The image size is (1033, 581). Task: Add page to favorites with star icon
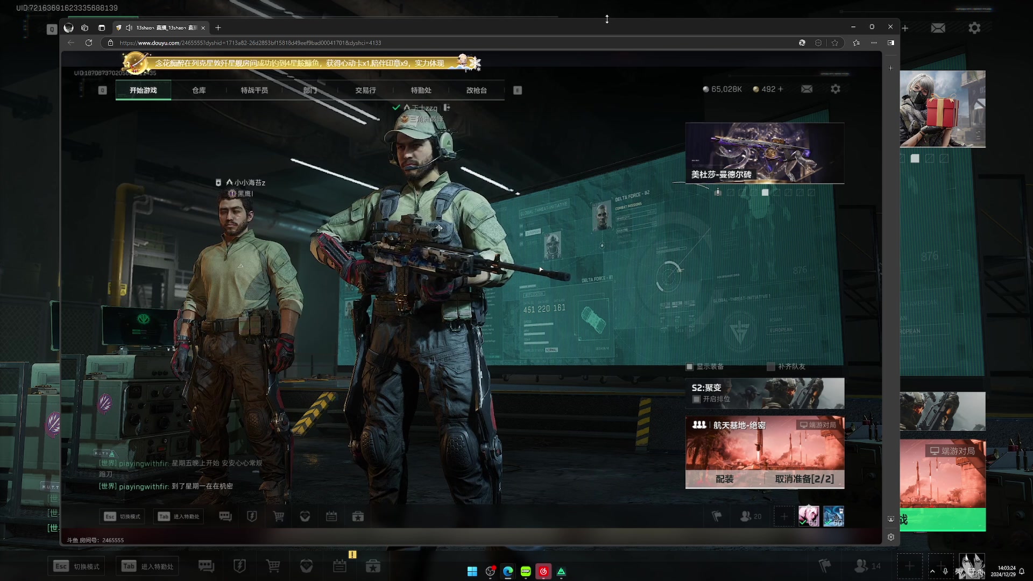834,42
